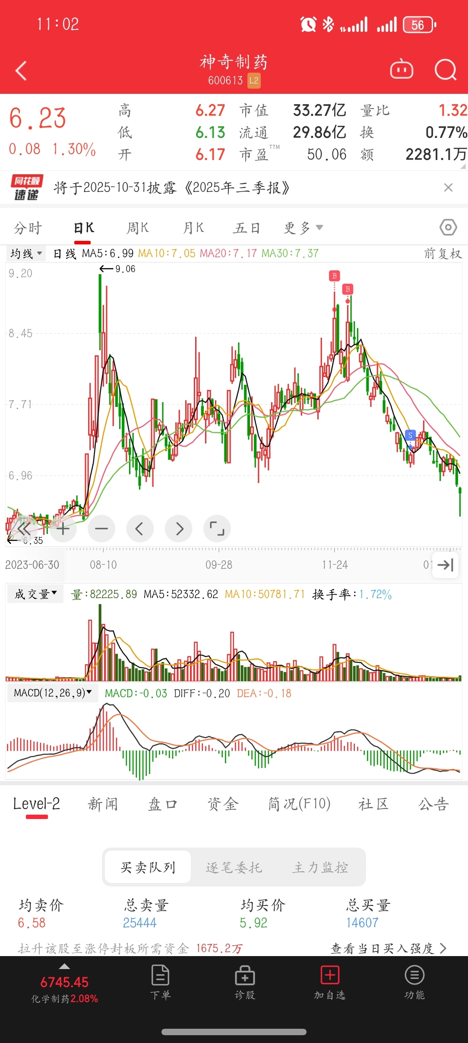Switch to 分时 intraday tab

(x=28, y=228)
